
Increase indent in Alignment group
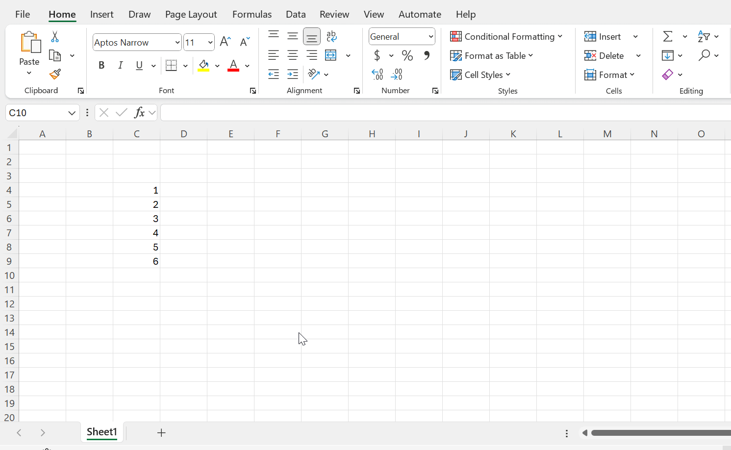tap(293, 75)
